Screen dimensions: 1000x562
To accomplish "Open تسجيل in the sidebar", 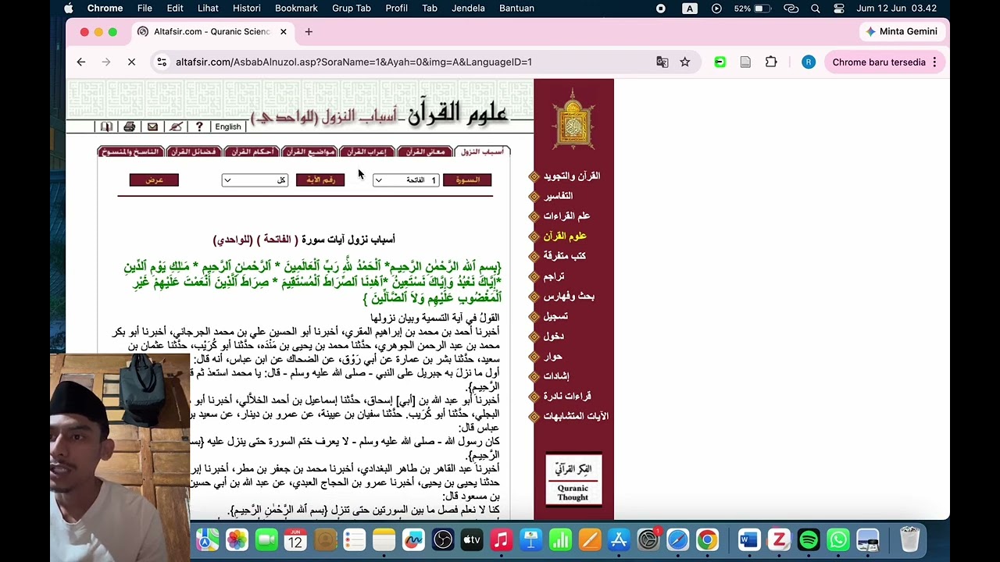I will point(555,316).
